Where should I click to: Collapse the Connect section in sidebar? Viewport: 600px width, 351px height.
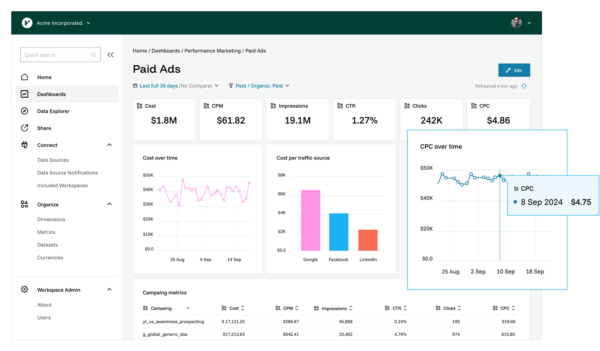tap(109, 145)
